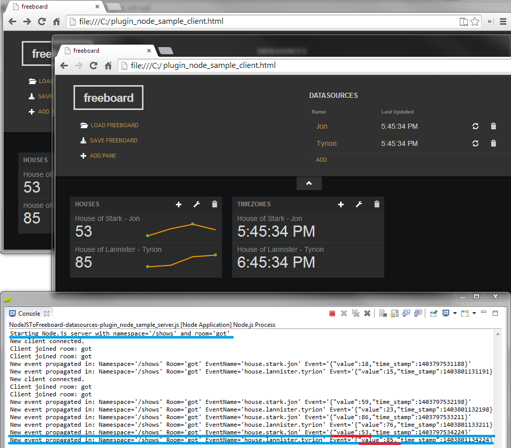Click the back arrow in the rear browser window

tap(12, 21)
